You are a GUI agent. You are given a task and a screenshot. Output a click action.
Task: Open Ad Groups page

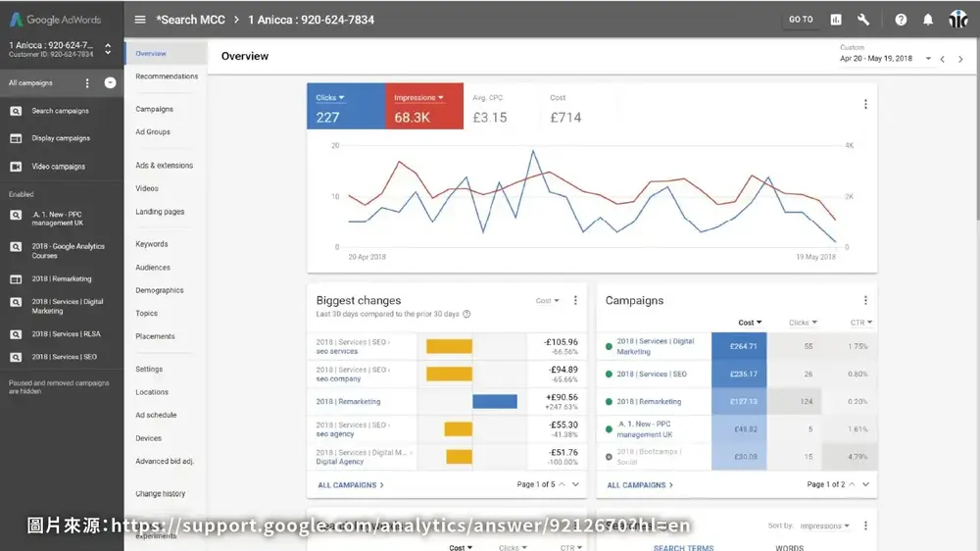[x=153, y=132]
